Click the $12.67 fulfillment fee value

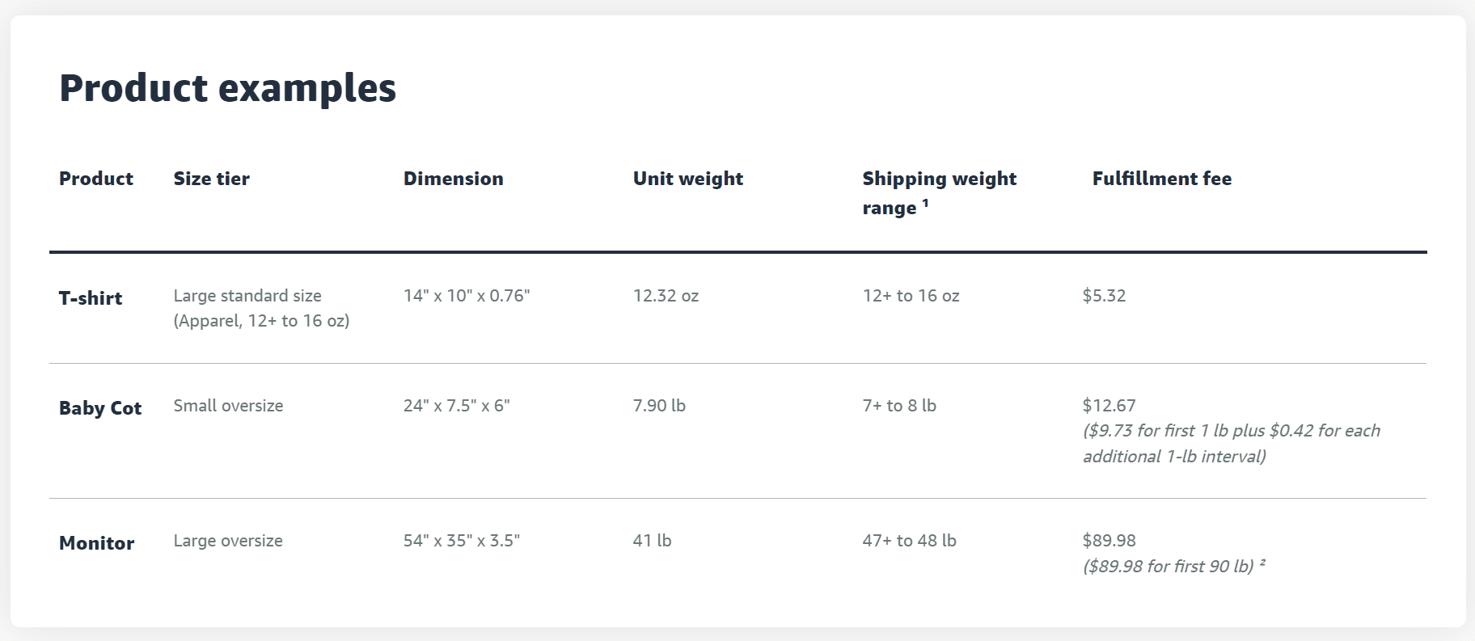coord(1109,406)
